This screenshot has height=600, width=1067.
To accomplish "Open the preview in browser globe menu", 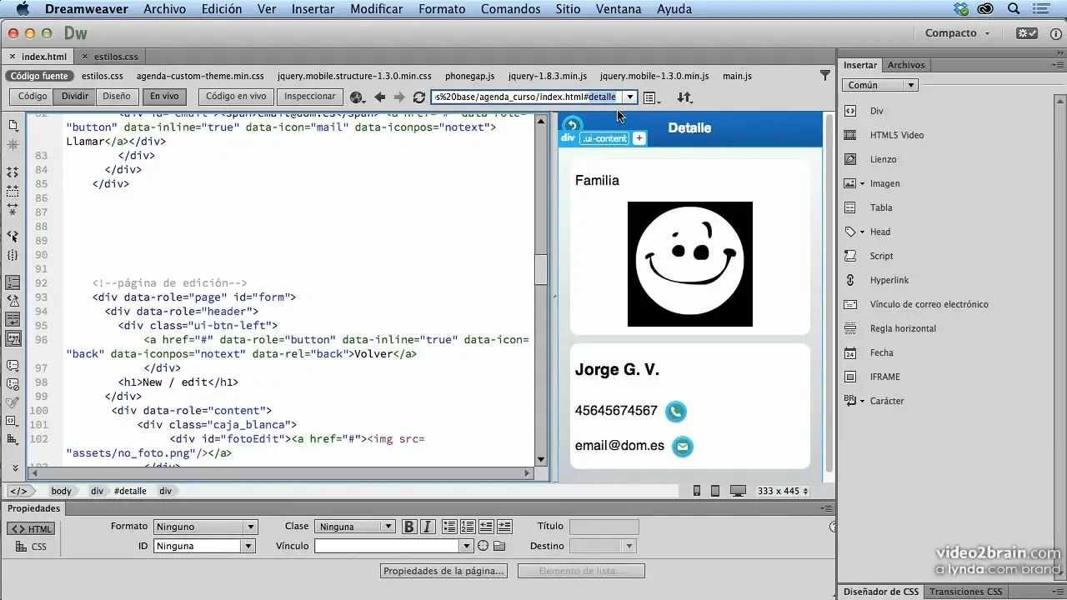I will pyautogui.click(x=358, y=97).
